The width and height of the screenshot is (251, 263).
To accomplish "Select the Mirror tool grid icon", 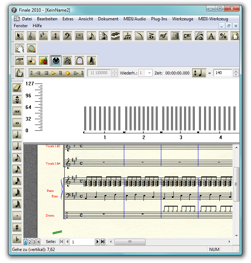I will click(x=68, y=61).
